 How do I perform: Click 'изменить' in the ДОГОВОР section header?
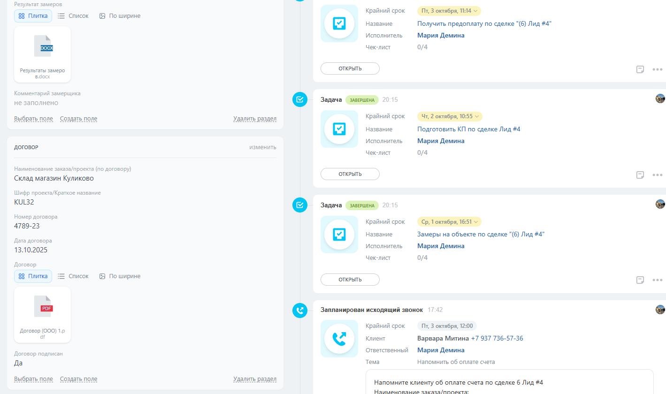pos(263,147)
